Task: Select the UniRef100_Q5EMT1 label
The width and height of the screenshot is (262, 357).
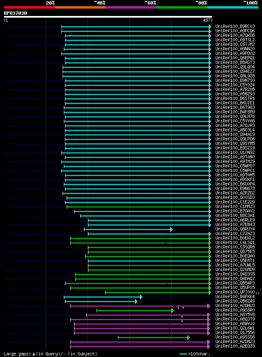Action: (235, 260)
